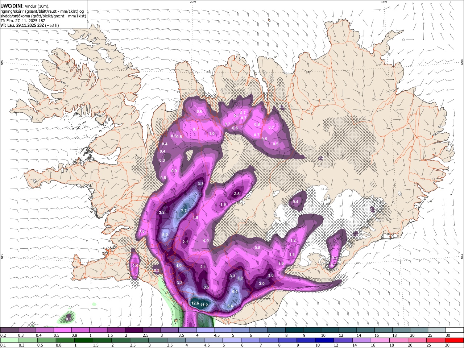Select the dark teal snow legend swatch labeled 8
Image resolution: width=464 pixels, height=348 pixels.
click(x=294, y=330)
